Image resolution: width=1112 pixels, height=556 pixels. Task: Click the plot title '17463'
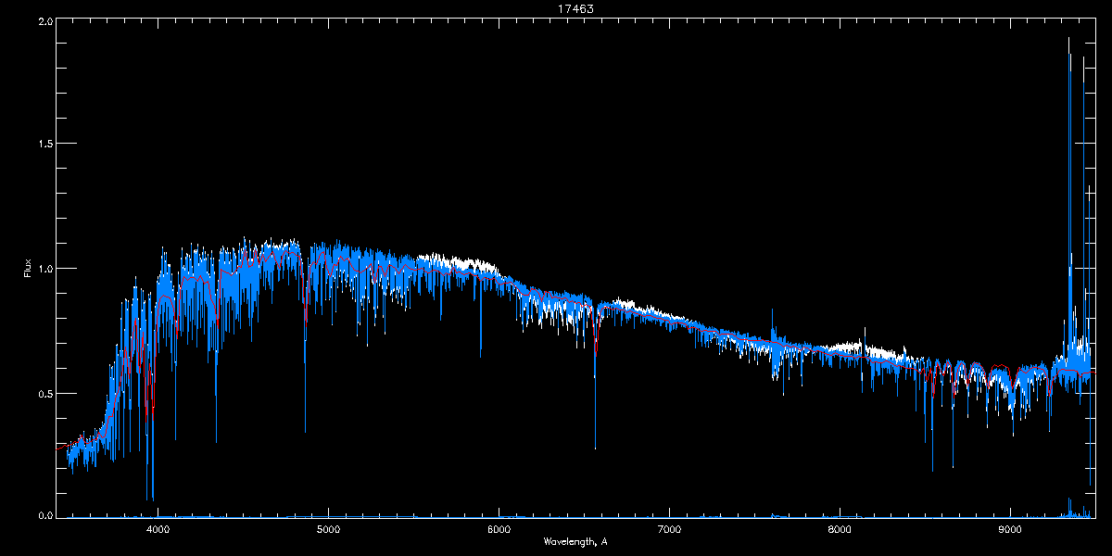click(x=575, y=8)
